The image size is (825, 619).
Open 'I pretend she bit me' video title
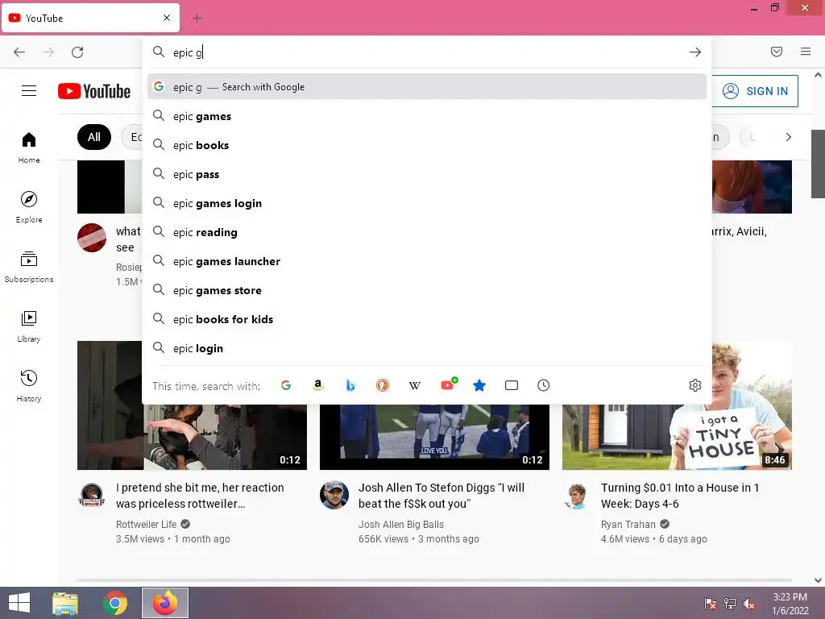coord(200,496)
